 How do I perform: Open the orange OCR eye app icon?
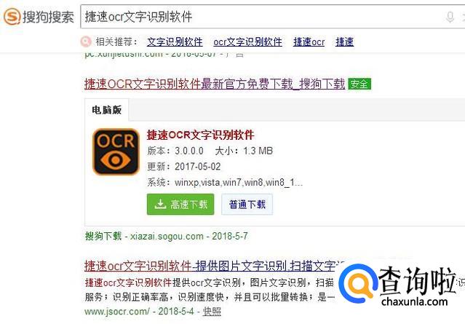pyautogui.click(x=116, y=151)
